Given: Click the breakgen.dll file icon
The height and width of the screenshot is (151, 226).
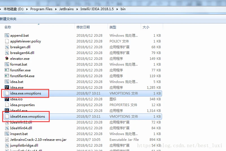Looking at the screenshot, I should [7, 47].
